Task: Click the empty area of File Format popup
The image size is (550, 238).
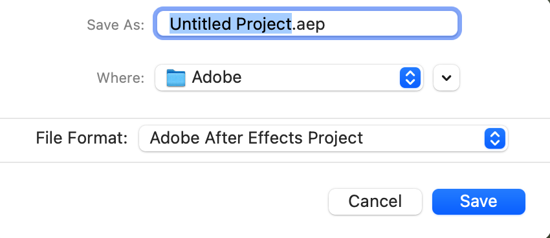Action: click(423, 138)
